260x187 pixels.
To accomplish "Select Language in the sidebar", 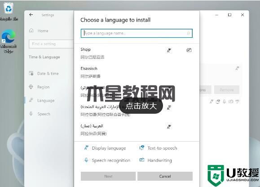I will [46, 100].
